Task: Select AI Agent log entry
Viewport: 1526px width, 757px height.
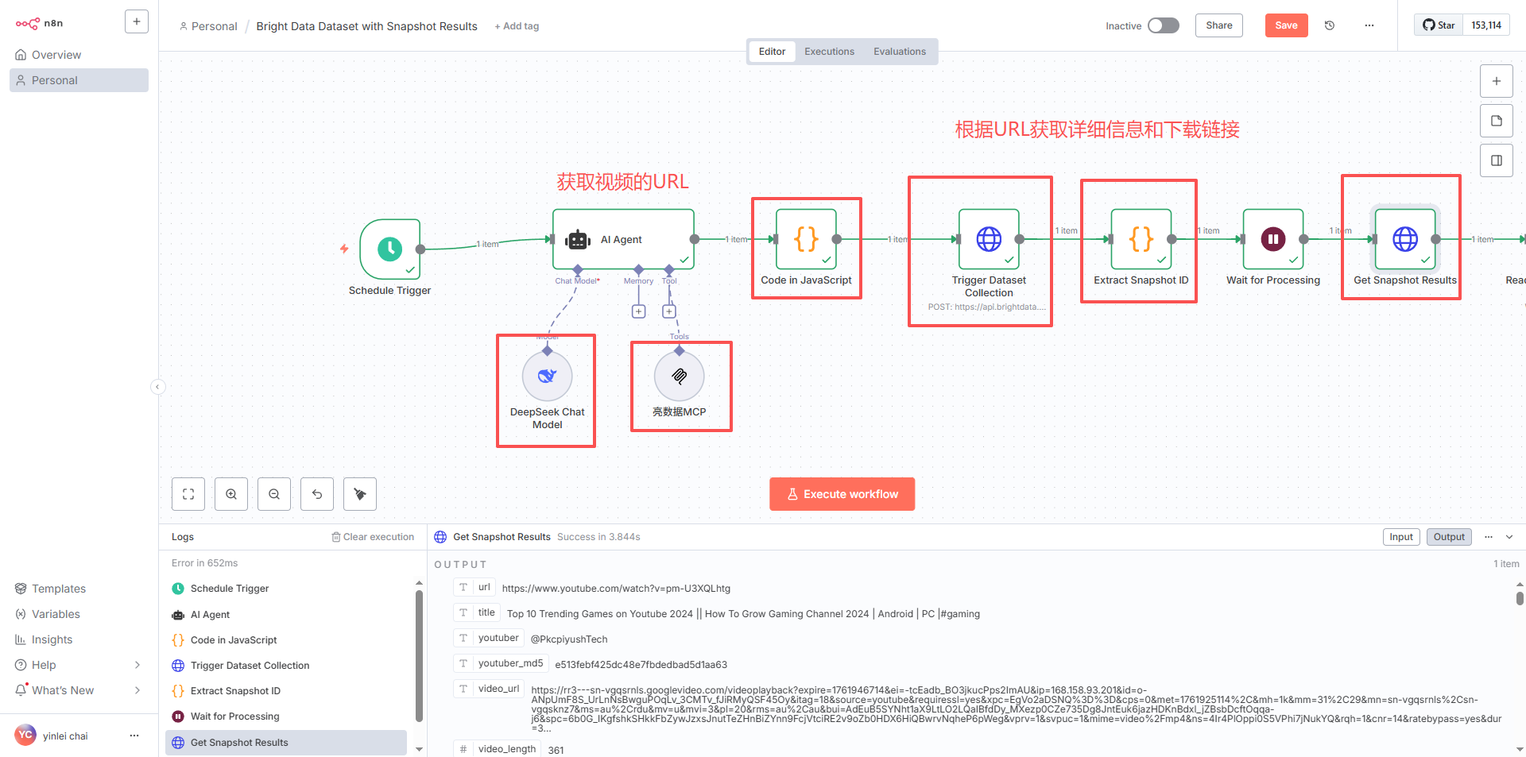Action: pyautogui.click(x=286, y=615)
